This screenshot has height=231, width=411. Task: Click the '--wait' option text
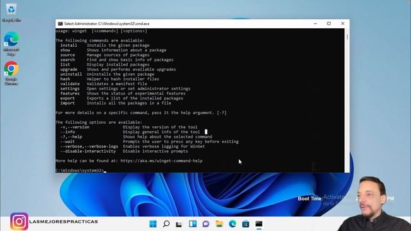coord(67,141)
